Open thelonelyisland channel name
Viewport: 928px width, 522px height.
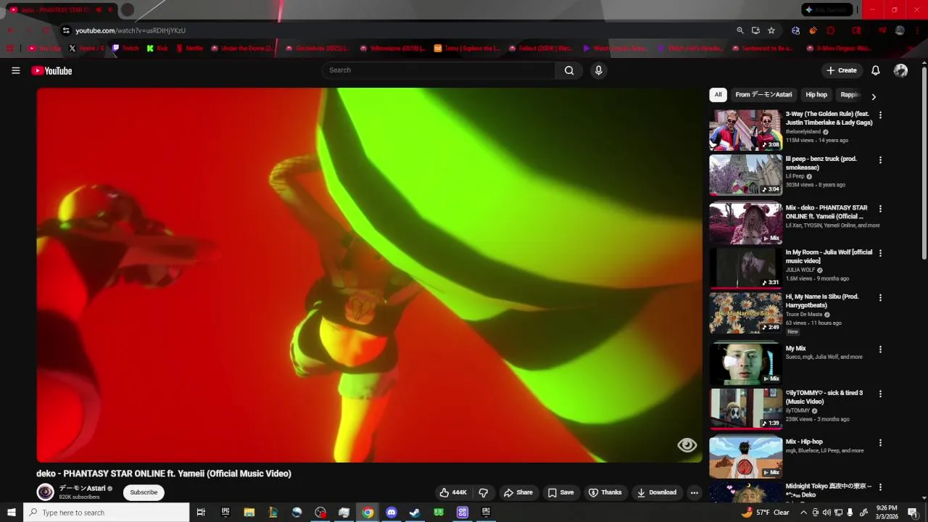coord(803,132)
